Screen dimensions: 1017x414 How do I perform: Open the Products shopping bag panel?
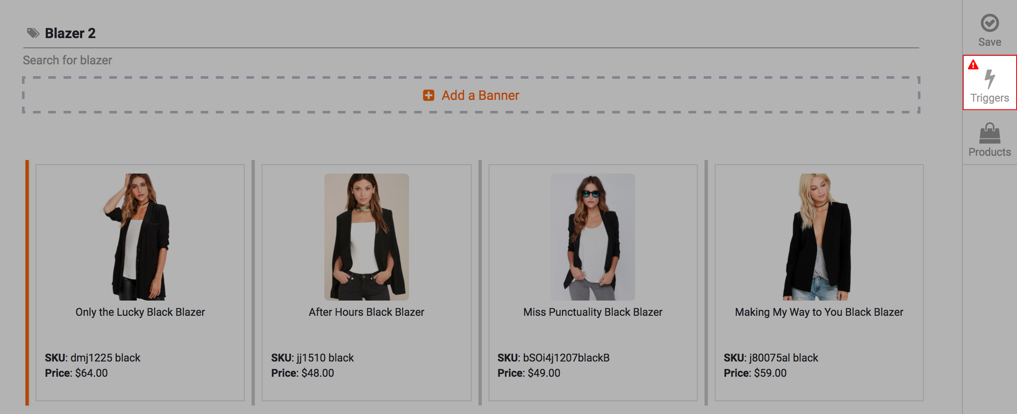(989, 134)
